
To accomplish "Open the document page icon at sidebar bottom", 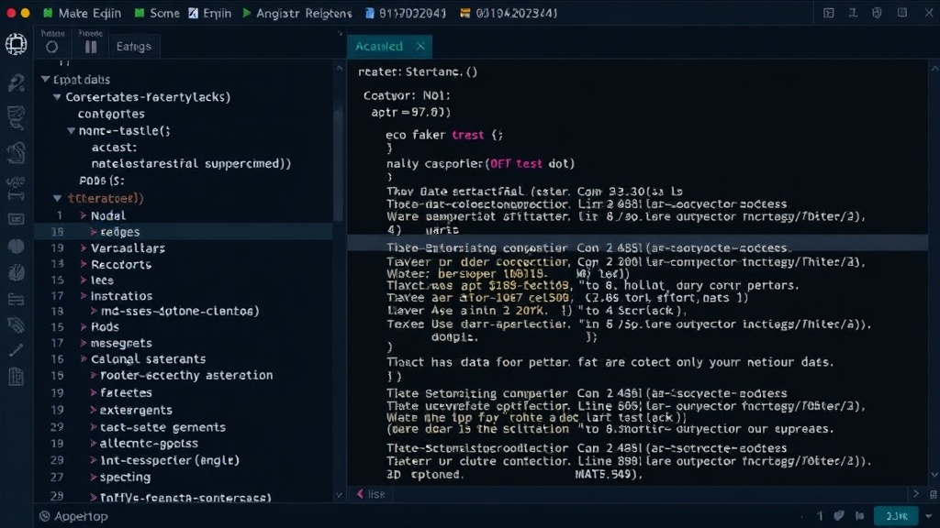I will (x=17, y=377).
